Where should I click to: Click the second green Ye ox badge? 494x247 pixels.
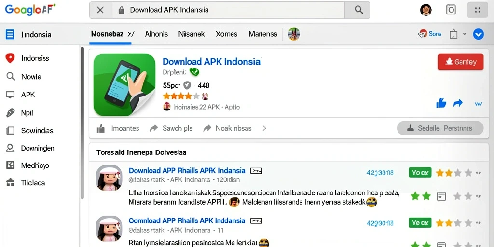(x=420, y=223)
